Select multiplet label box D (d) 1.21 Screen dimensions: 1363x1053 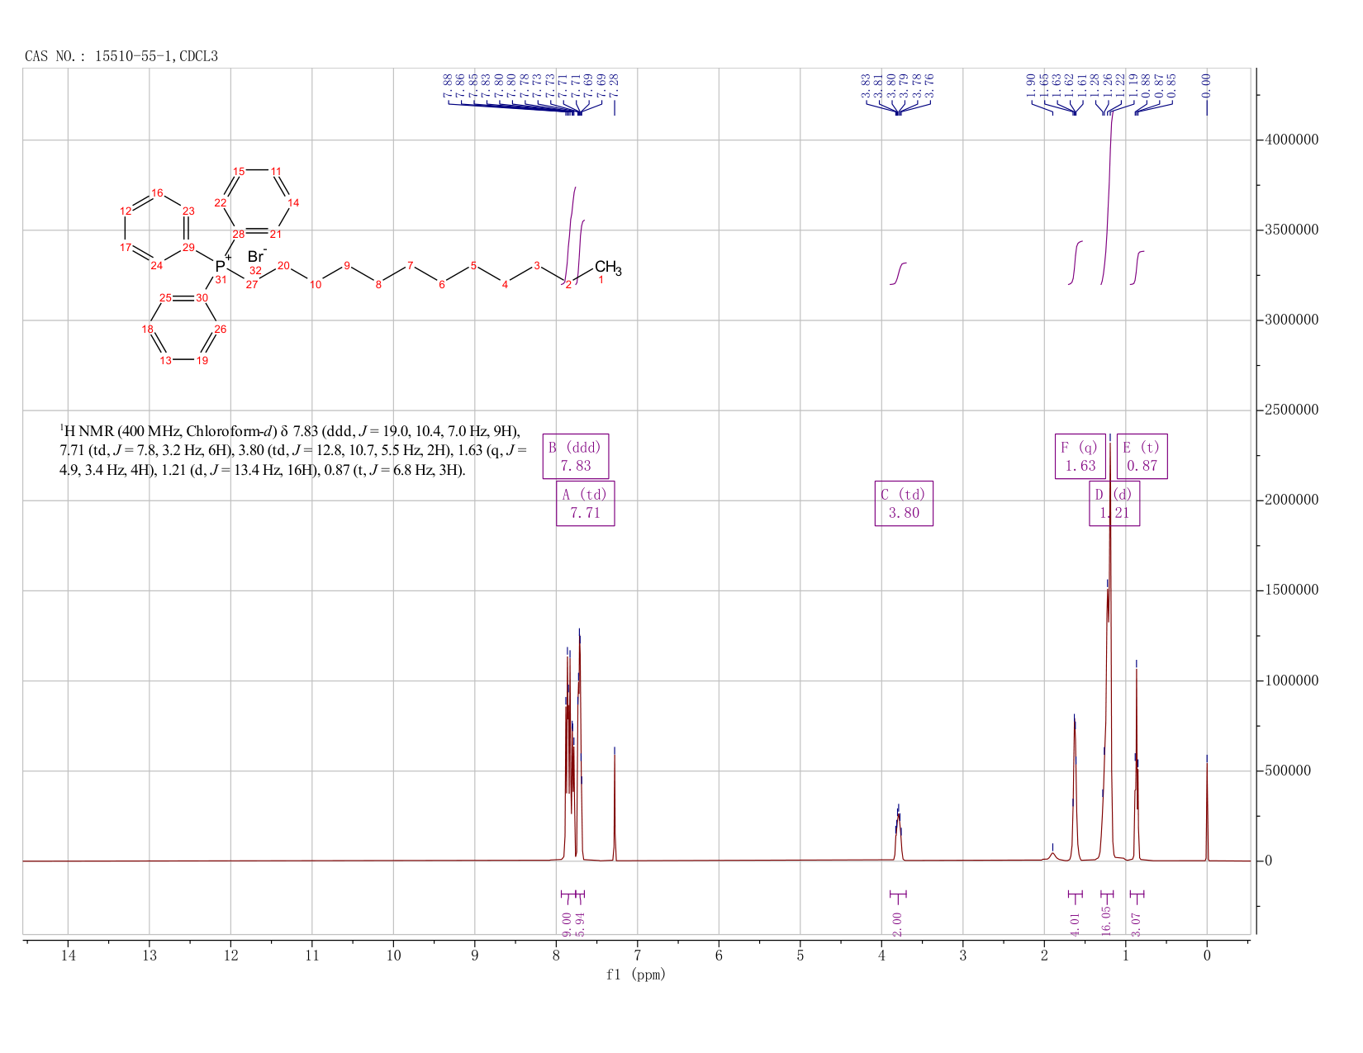tap(1114, 503)
